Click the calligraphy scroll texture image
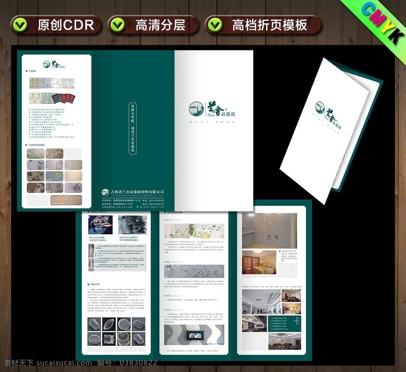Viewport: 406px width, 372px height. point(66,200)
